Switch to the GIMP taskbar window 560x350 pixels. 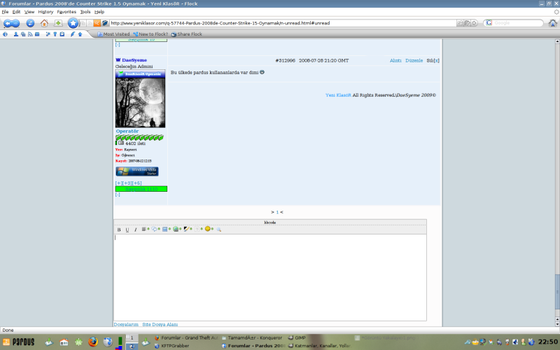[x=300, y=337]
